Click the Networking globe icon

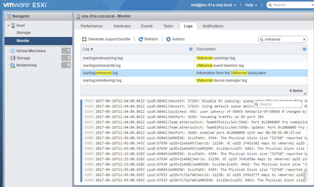click(13, 65)
